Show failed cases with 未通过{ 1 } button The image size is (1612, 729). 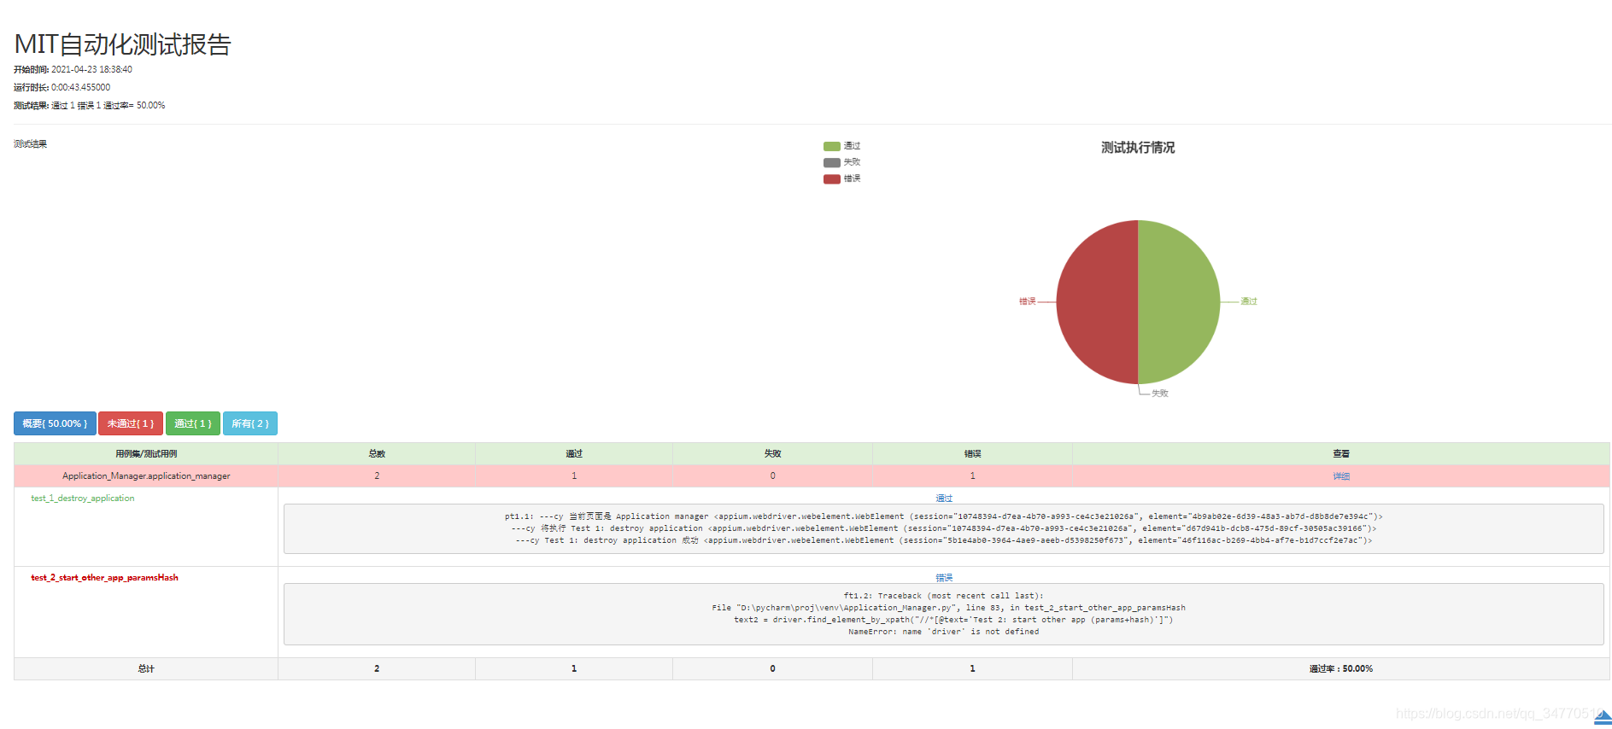(x=131, y=423)
